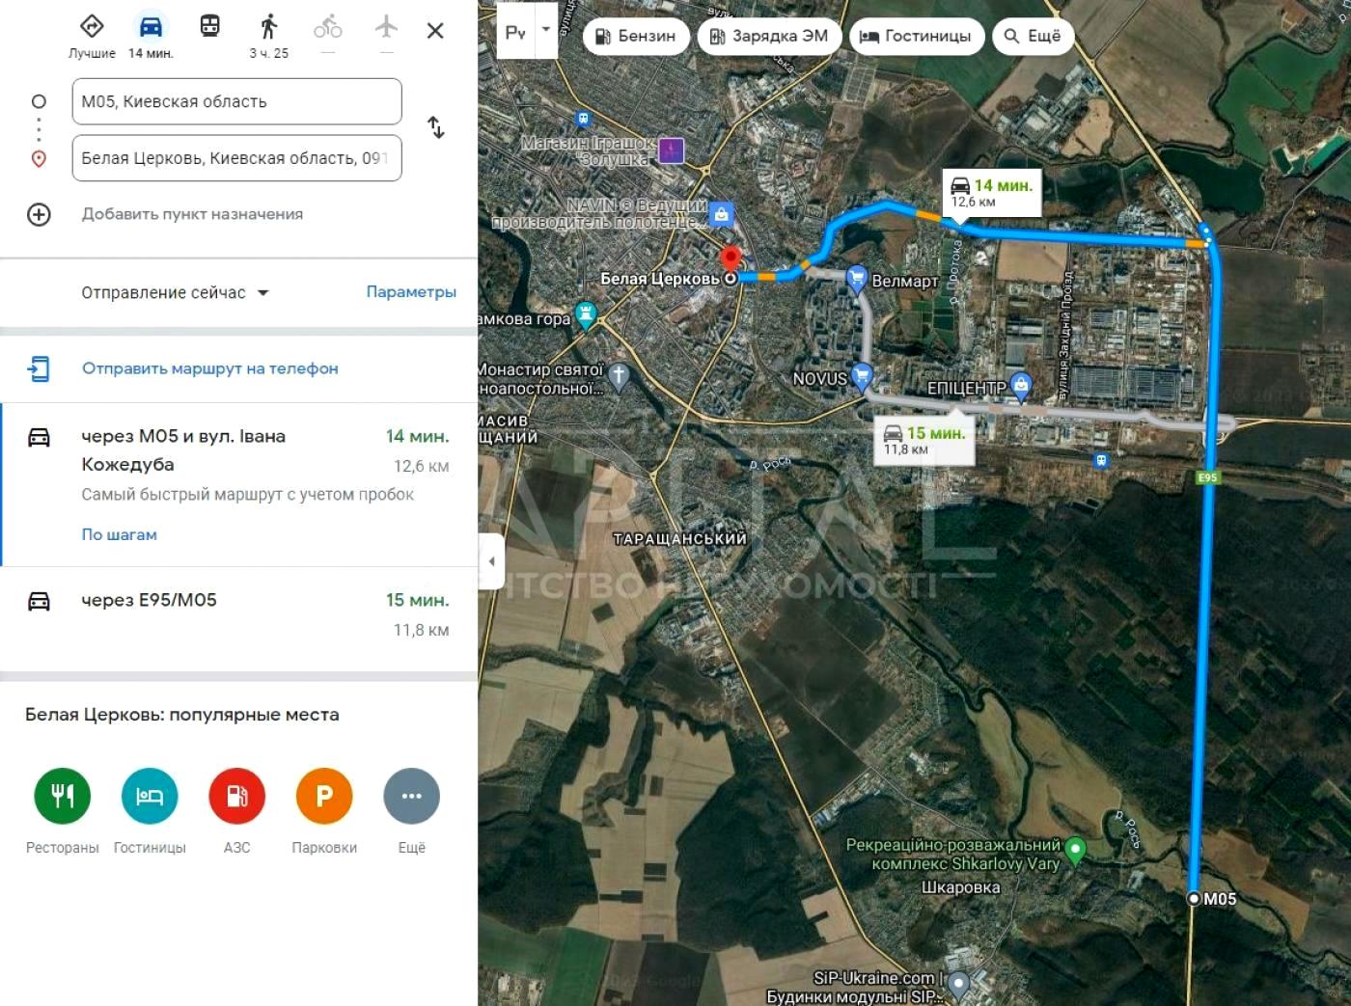The image size is (1351, 1006).
Task: Choose the Best travel modes icon
Action: tap(92, 26)
